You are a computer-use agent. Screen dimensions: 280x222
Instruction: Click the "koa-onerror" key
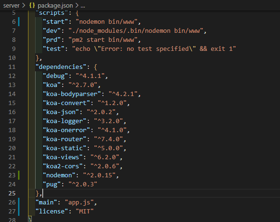coord(66,130)
